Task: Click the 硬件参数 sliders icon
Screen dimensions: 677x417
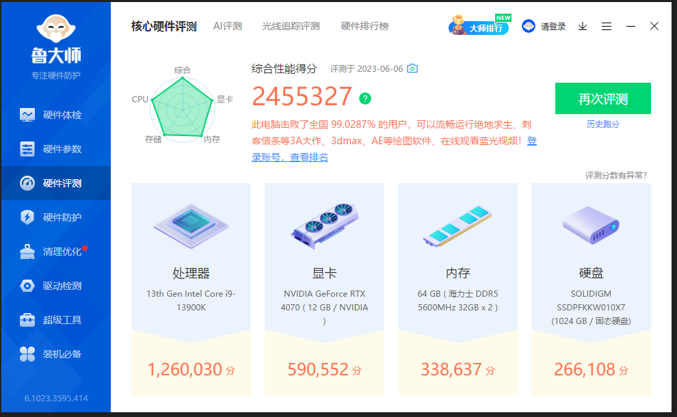Action: (27, 149)
